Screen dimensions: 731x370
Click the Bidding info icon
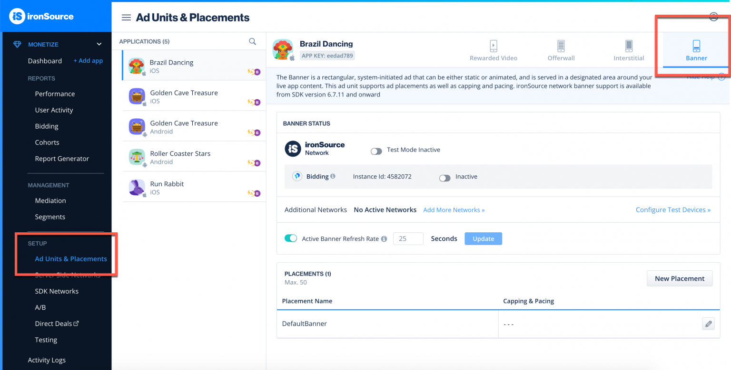point(333,176)
